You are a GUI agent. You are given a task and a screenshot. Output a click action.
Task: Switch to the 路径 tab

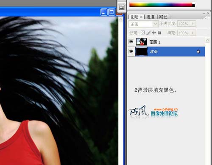coord(163,17)
